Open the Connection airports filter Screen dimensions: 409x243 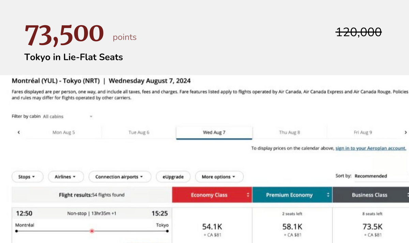click(x=120, y=177)
